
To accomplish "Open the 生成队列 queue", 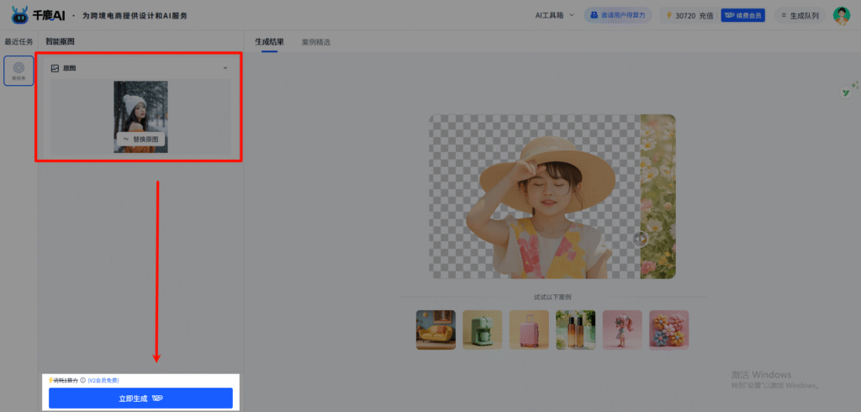I will click(x=798, y=15).
